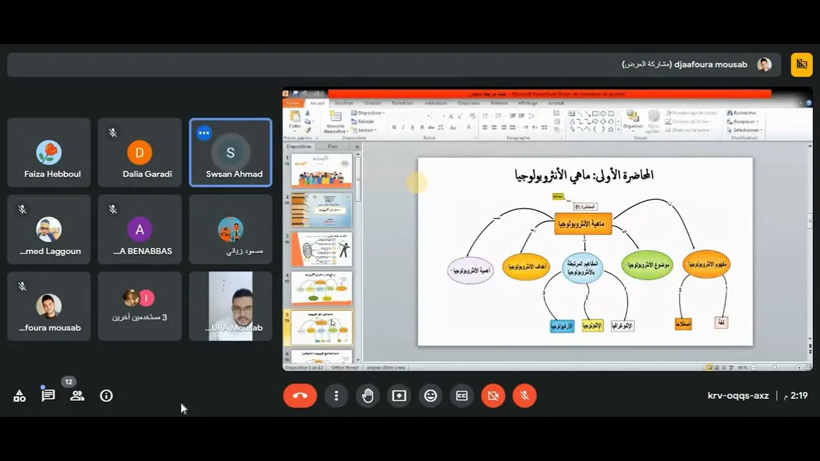Select slide 3 thumbnail
The image size is (820, 461).
pyautogui.click(x=322, y=249)
